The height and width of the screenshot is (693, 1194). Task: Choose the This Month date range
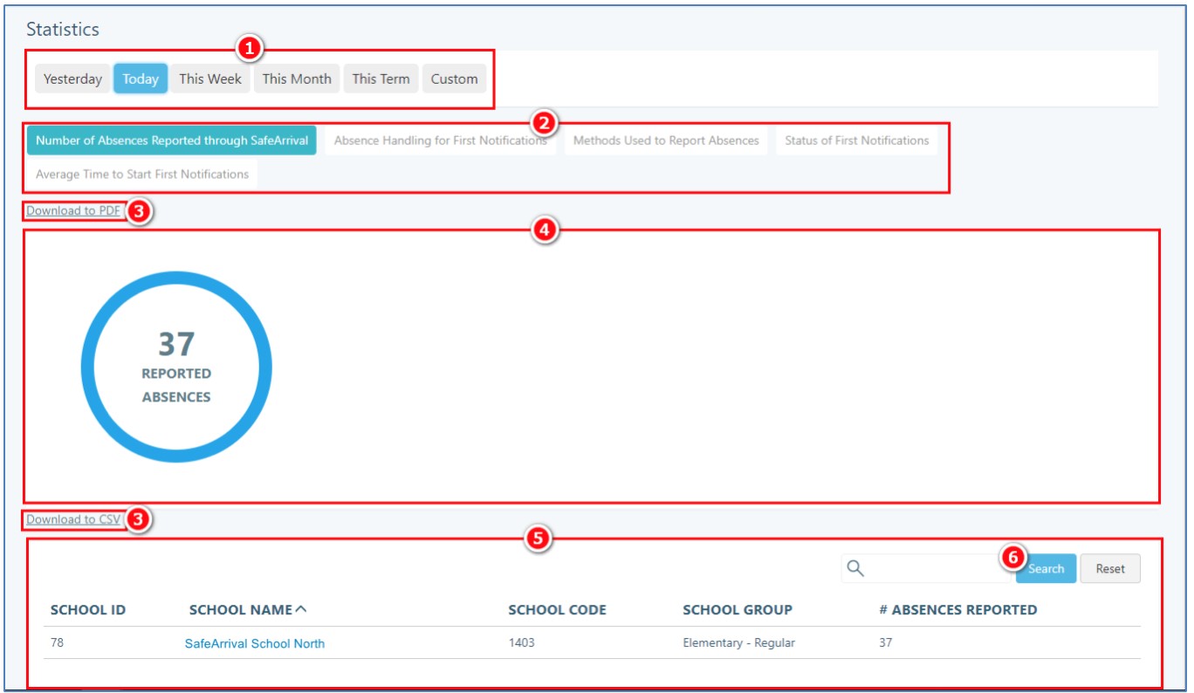tap(297, 79)
